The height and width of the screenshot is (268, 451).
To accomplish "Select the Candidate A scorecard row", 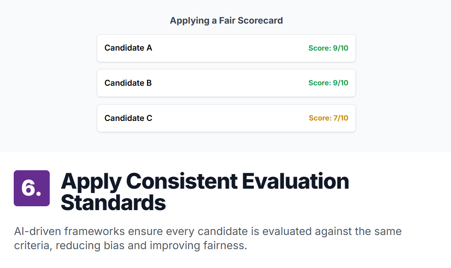I will [226, 48].
